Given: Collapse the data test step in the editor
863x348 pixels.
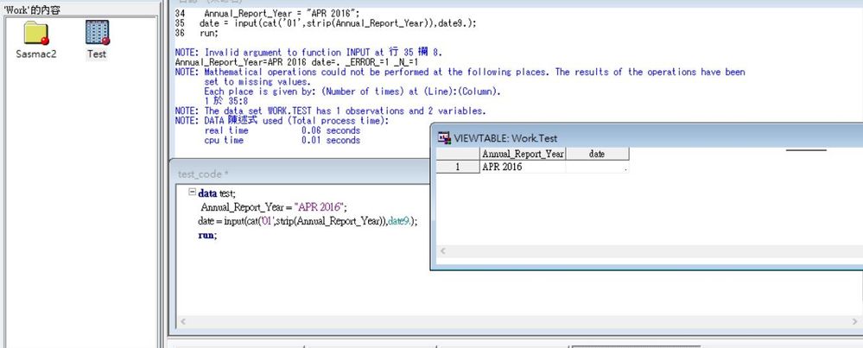Looking at the screenshot, I should [x=192, y=193].
